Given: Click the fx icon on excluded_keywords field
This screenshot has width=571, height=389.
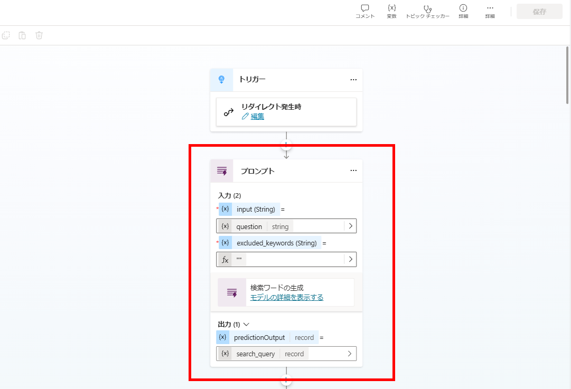Looking at the screenshot, I should point(226,259).
